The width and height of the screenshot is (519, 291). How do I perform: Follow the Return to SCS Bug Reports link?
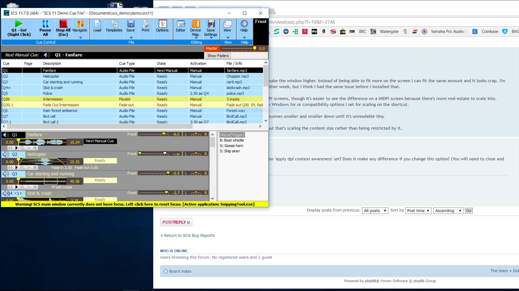click(x=189, y=235)
